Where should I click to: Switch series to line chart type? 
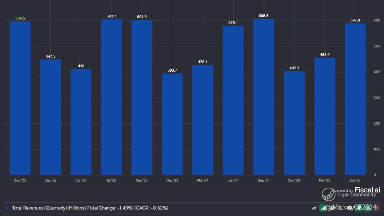pyautogui.click(x=314, y=208)
